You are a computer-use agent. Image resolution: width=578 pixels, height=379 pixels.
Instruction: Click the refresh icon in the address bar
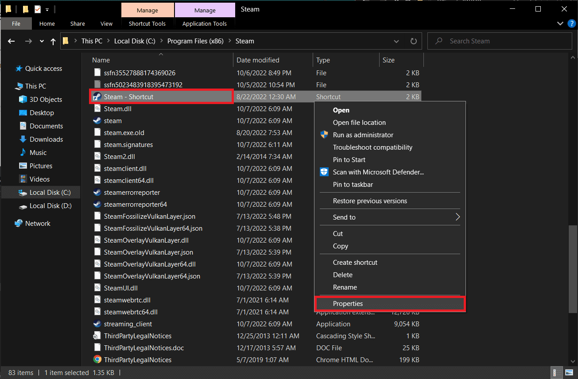tap(413, 41)
